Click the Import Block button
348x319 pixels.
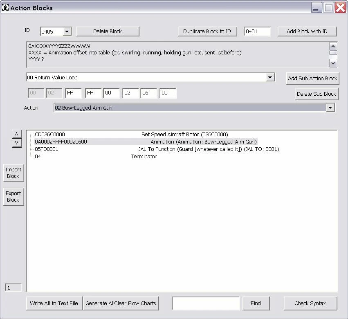tap(13, 173)
